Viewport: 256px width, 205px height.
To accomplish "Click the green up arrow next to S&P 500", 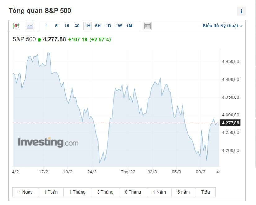I will tap(39, 39).
